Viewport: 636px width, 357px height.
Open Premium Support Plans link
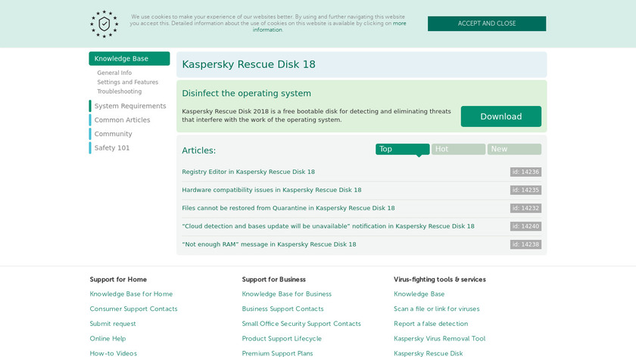point(277,353)
